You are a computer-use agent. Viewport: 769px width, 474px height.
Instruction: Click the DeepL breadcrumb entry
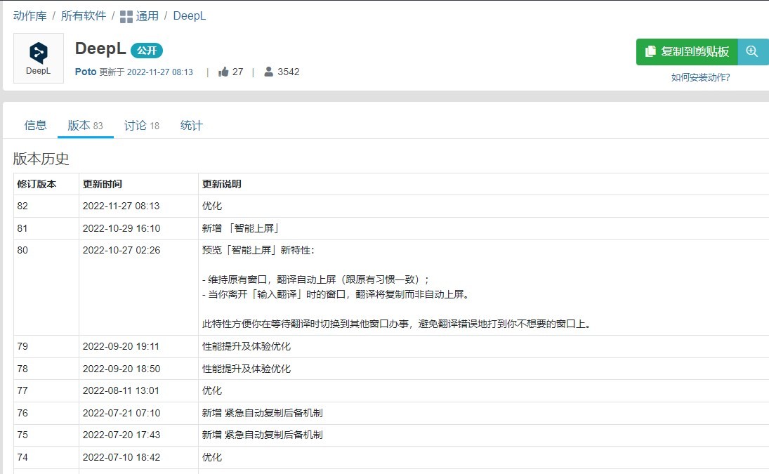tap(190, 15)
